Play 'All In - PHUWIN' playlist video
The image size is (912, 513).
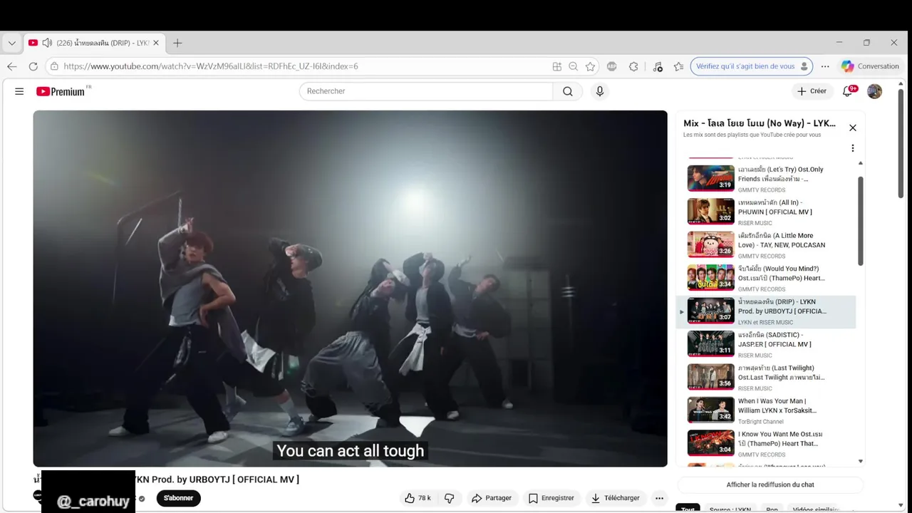coord(766,212)
